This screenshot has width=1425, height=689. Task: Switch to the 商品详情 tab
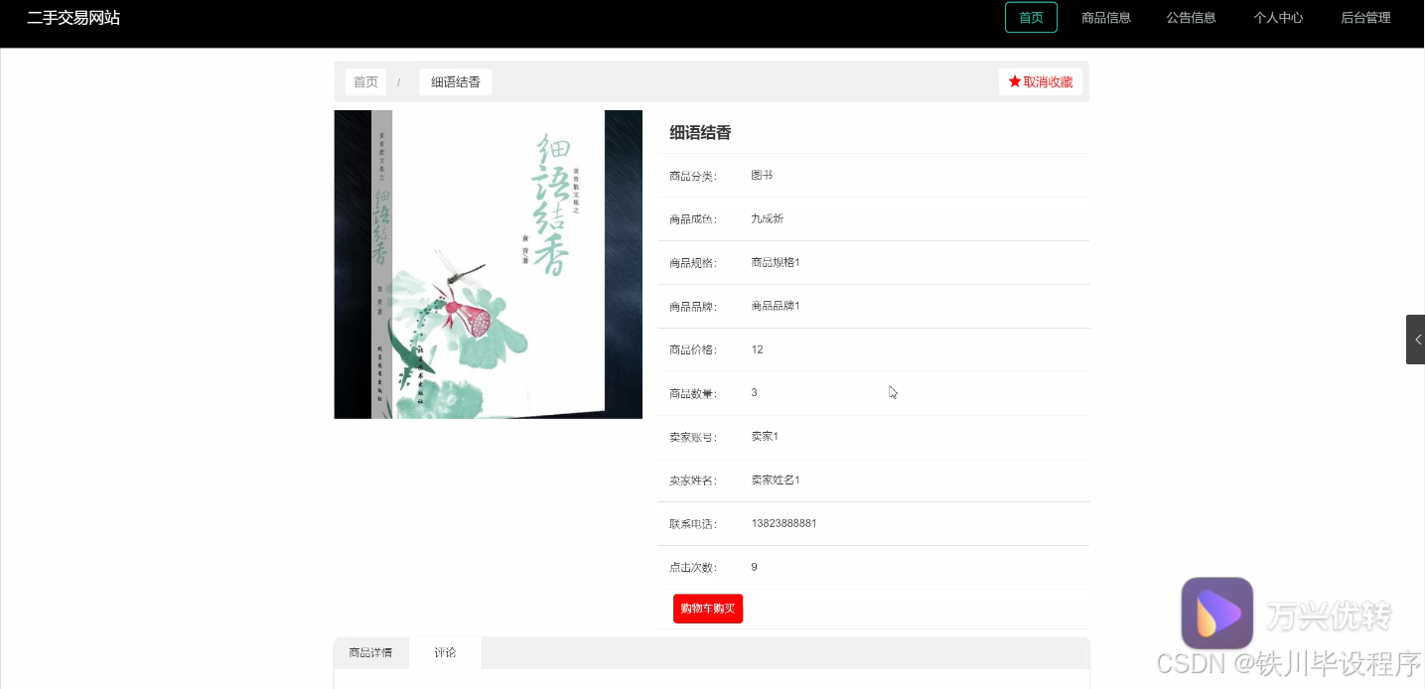(370, 653)
